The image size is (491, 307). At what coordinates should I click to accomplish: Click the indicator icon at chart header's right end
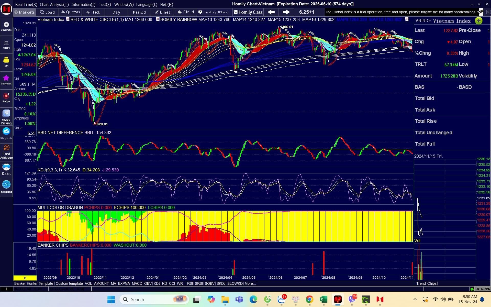(407, 19)
